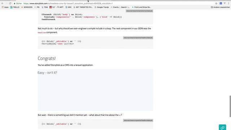Open the grey funnel extension icon
Viewport: 231px width, 130px height.
coord(225,3)
